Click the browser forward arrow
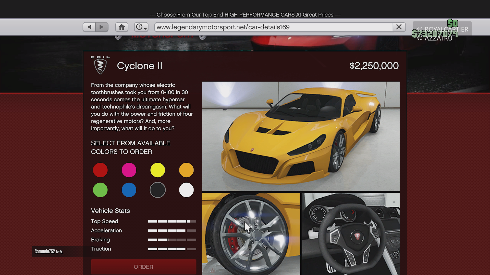This screenshot has height=275, width=490. click(x=102, y=27)
